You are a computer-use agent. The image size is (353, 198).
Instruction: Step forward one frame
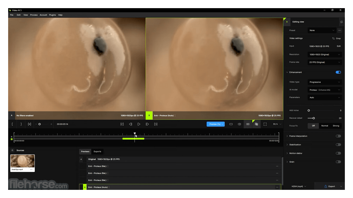point(147,124)
